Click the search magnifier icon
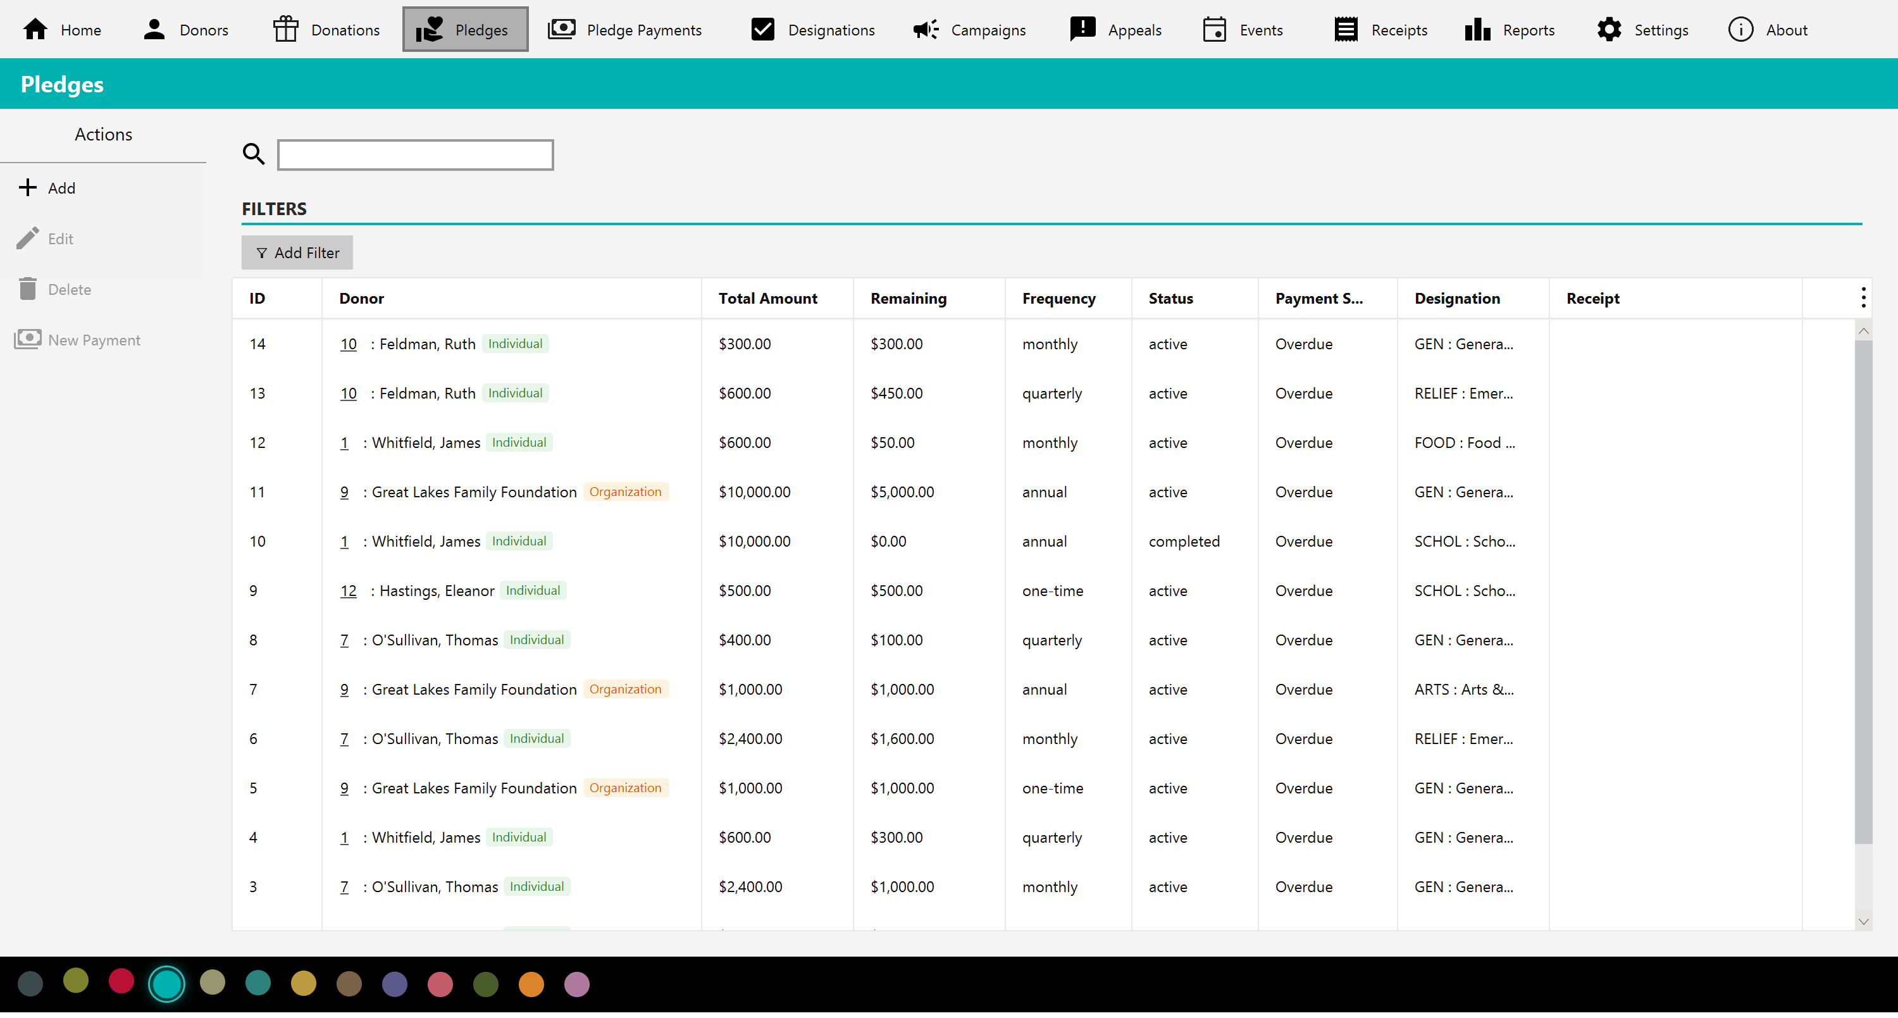Image resolution: width=1898 pixels, height=1018 pixels. [254, 154]
